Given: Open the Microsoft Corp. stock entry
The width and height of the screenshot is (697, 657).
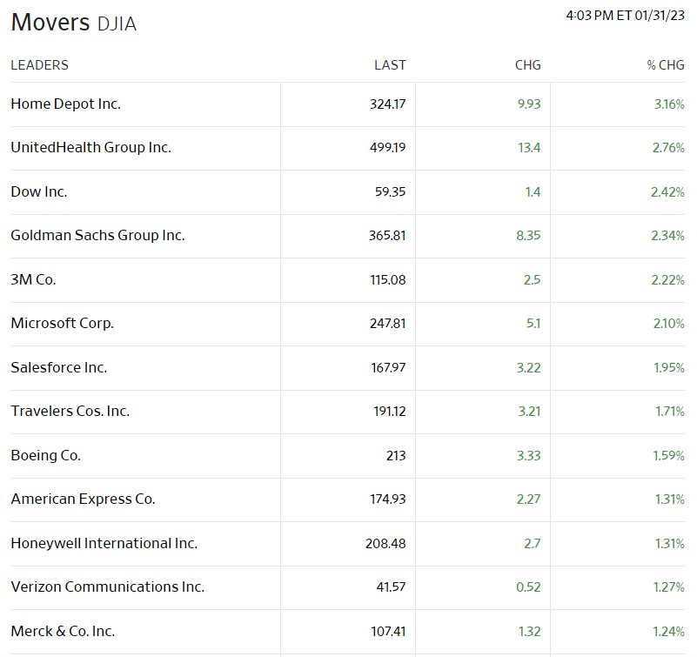Looking at the screenshot, I should point(63,323).
